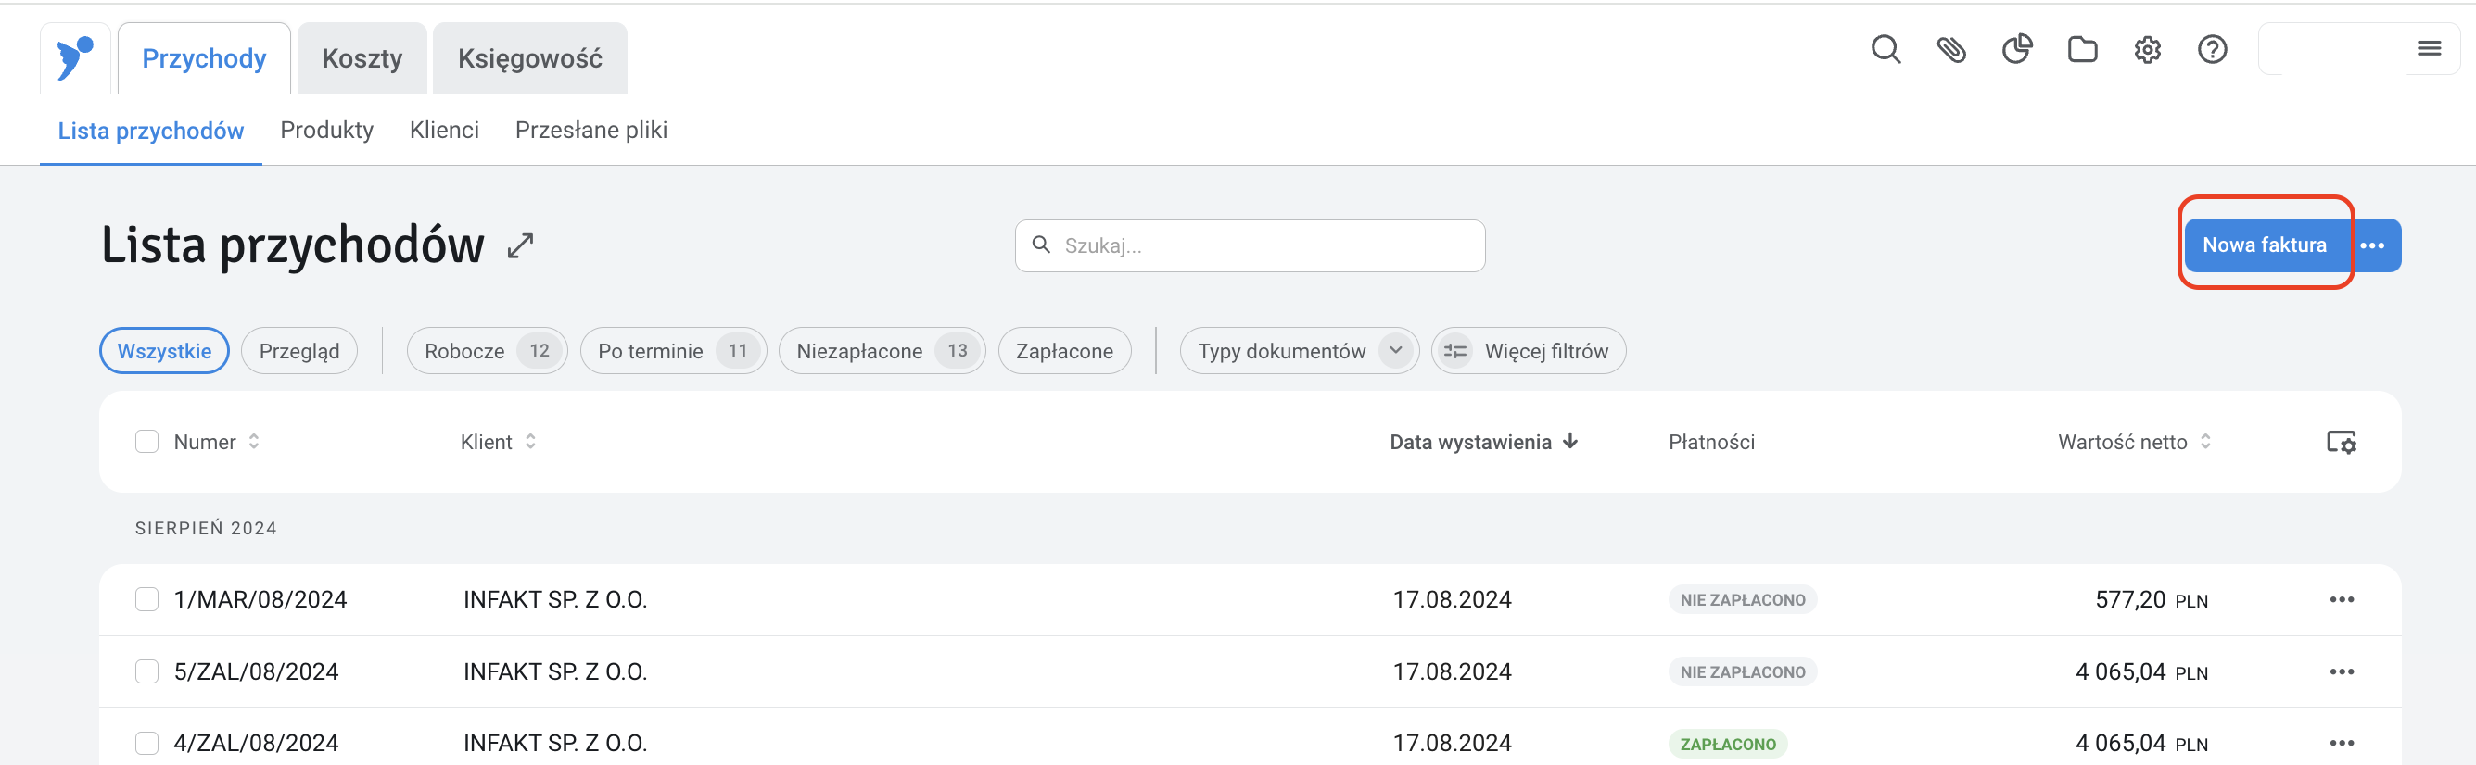This screenshot has height=765, width=2476.
Task: Open invoice number 4/ZAL/08/2024
Action: [x=257, y=743]
